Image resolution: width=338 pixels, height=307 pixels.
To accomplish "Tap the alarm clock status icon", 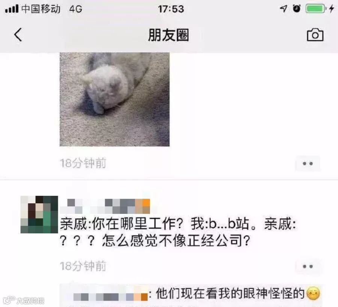I will (297, 9).
